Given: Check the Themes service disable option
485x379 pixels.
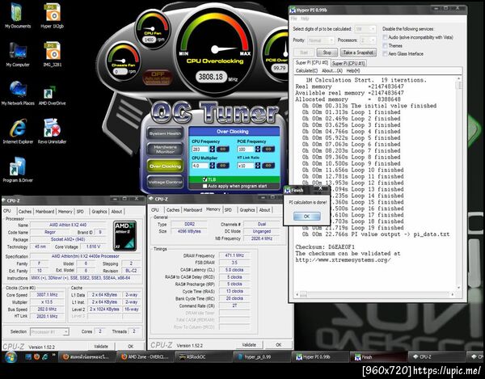Looking at the screenshot, I should tap(385, 46).
